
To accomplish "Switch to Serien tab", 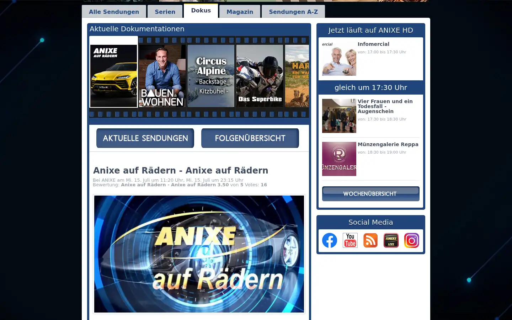I will (165, 12).
